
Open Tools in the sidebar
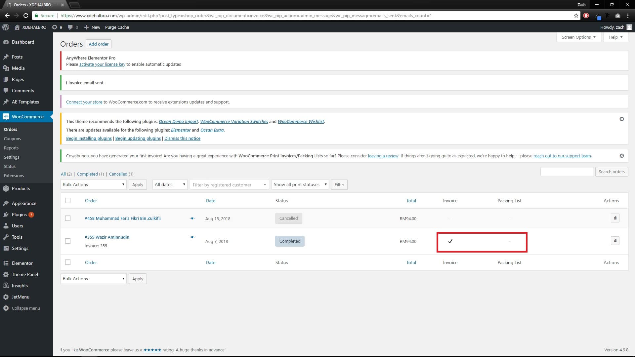(26, 237)
